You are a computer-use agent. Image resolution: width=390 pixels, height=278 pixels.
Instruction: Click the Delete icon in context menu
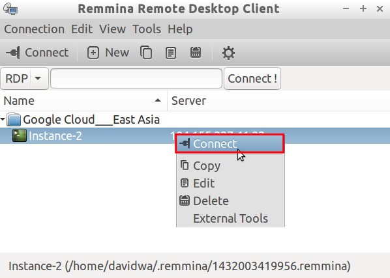pyautogui.click(x=185, y=201)
